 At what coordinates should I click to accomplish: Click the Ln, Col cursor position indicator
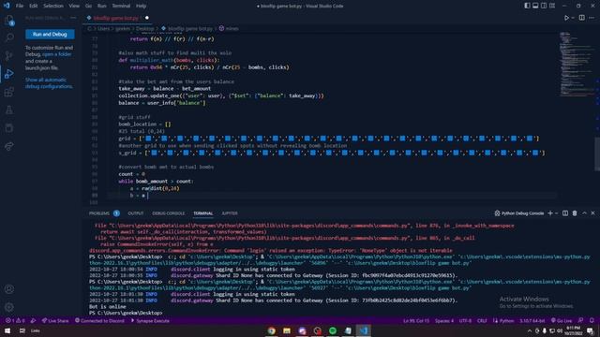click(416, 320)
